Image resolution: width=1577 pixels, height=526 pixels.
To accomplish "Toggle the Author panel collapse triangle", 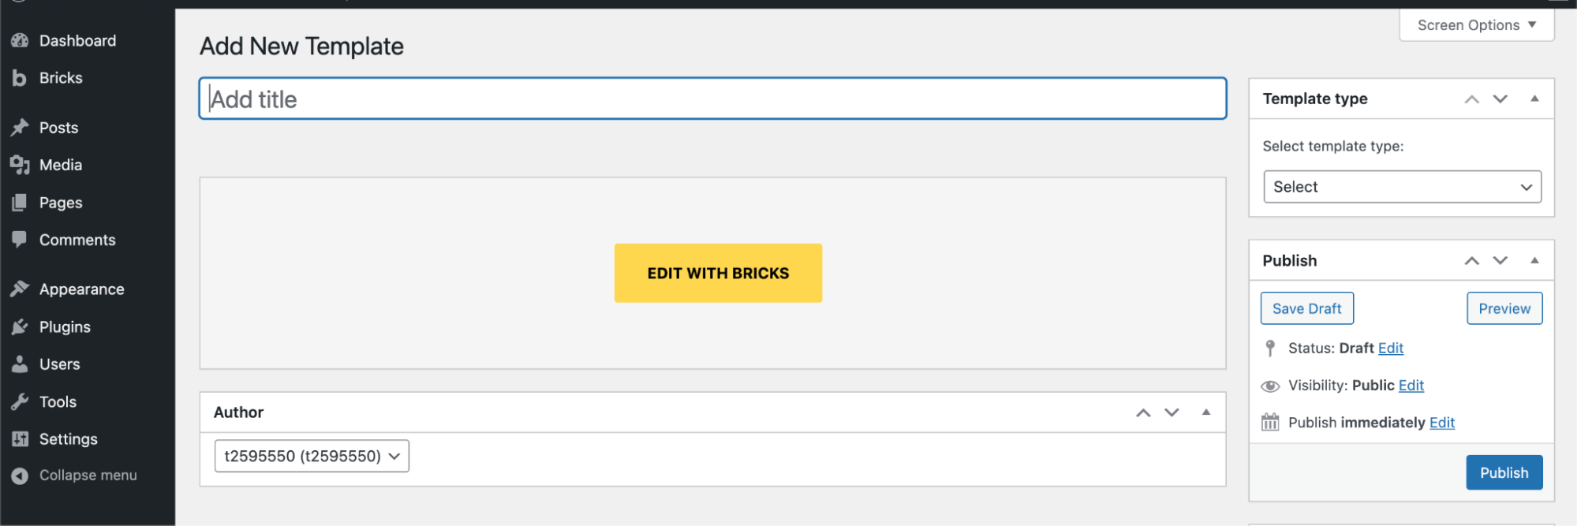I will tap(1205, 412).
